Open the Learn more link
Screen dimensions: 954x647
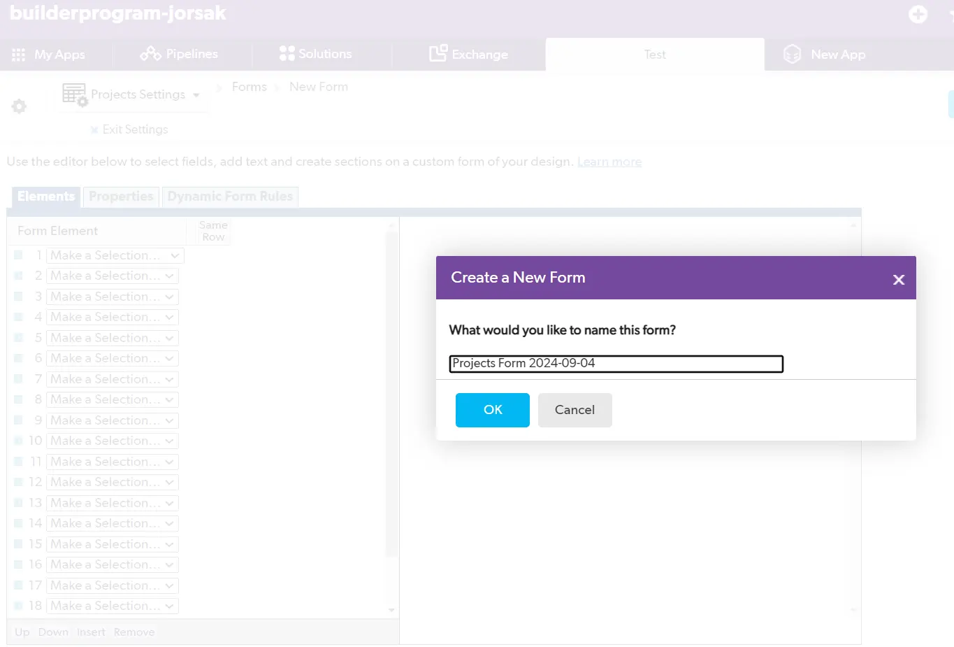(x=609, y=162)
